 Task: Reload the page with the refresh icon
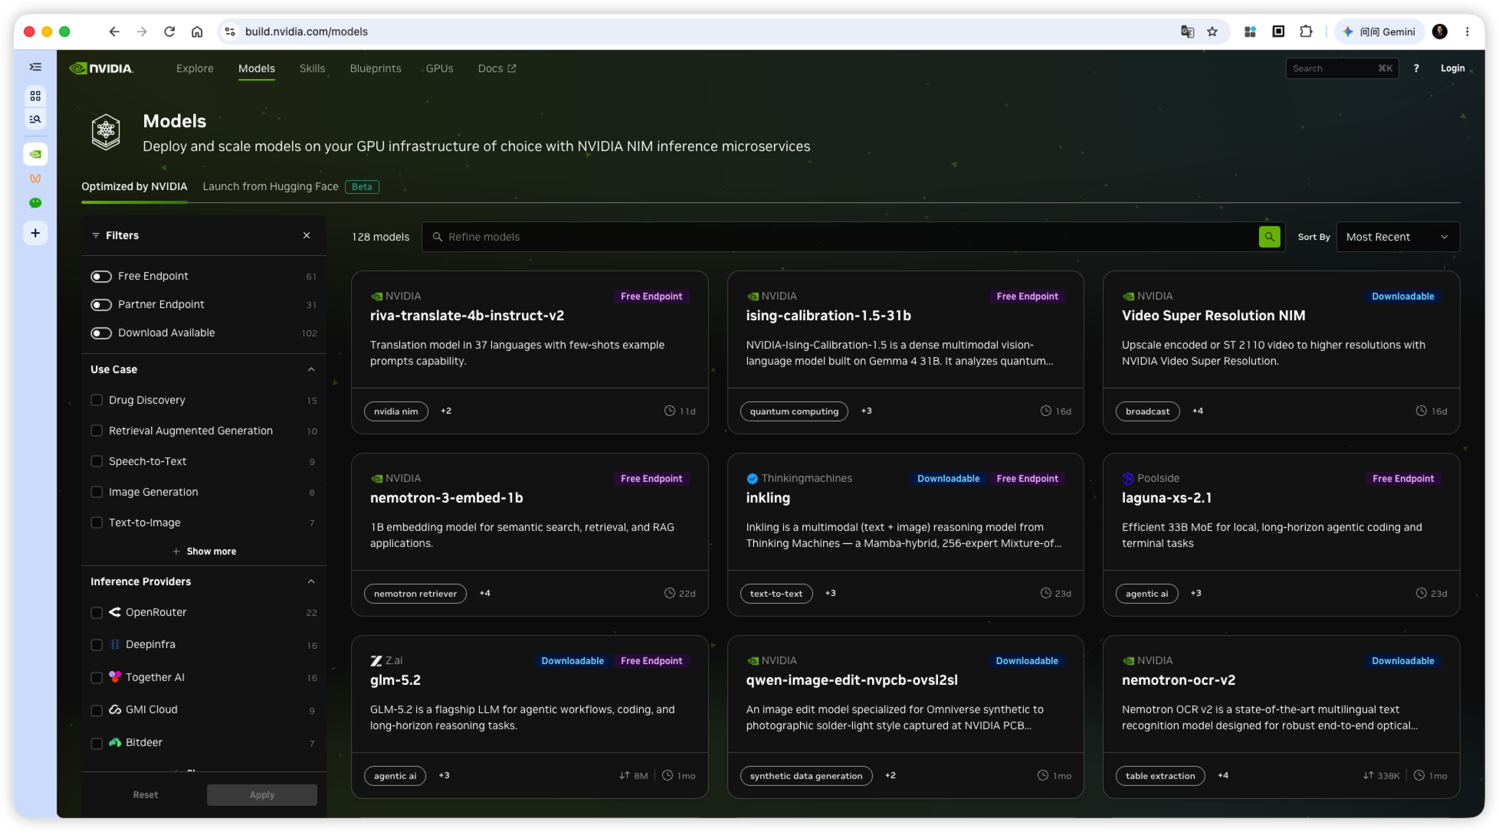[169, 31]
